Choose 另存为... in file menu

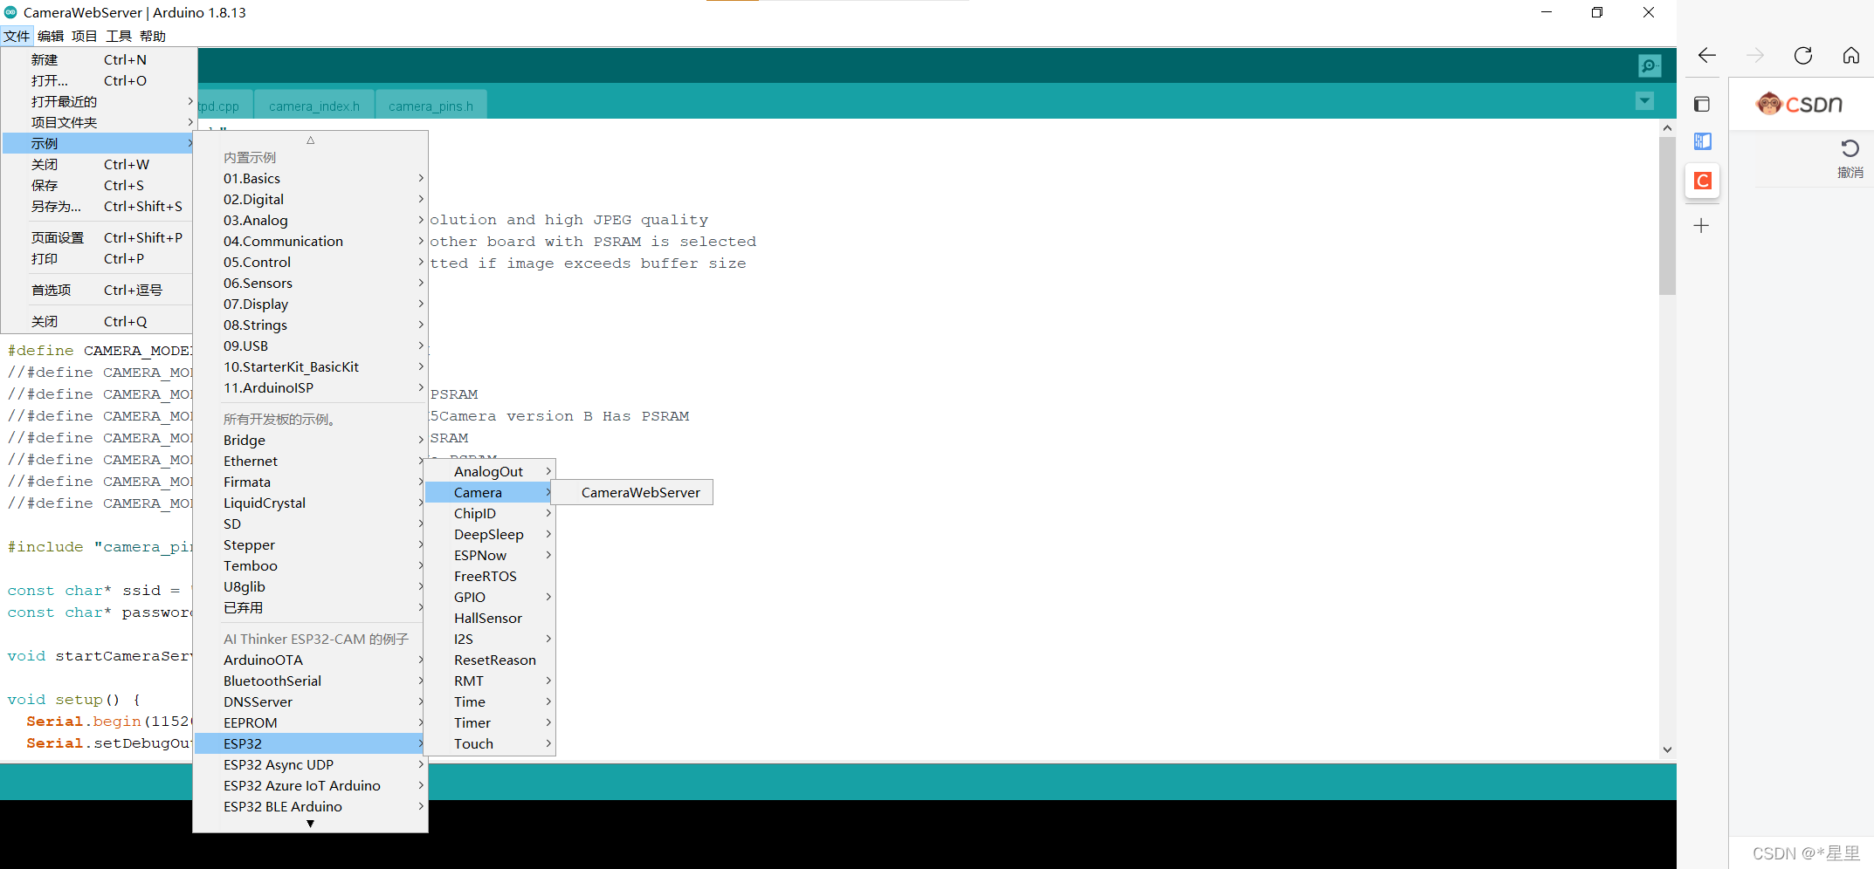(99, 206)
